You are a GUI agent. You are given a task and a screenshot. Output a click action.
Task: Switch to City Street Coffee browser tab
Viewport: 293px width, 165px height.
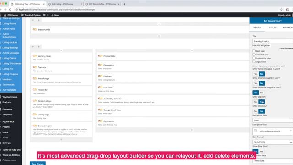[102, 4]
